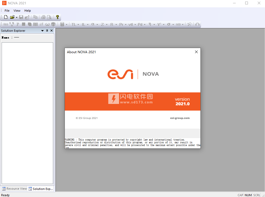Image resolution: width=265 pixels, height=197 pixels.
Task: Click the SS stacked disks icon
Action: coord(53,24)
